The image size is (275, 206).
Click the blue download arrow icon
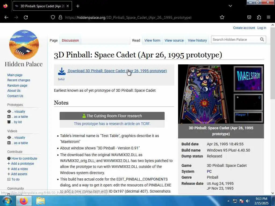click(61, 71)
